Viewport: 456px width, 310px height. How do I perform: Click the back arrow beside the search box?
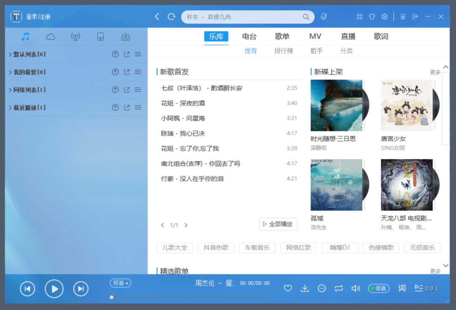click(x=157, y=16)
